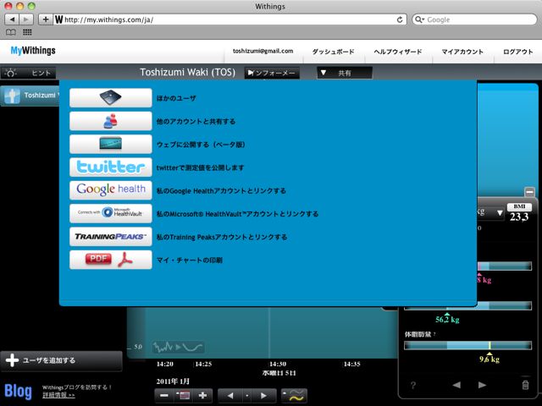This screenshot has height=406, width=542.
Task: Click the 14:30 time label
Action: tap(278, 364)
